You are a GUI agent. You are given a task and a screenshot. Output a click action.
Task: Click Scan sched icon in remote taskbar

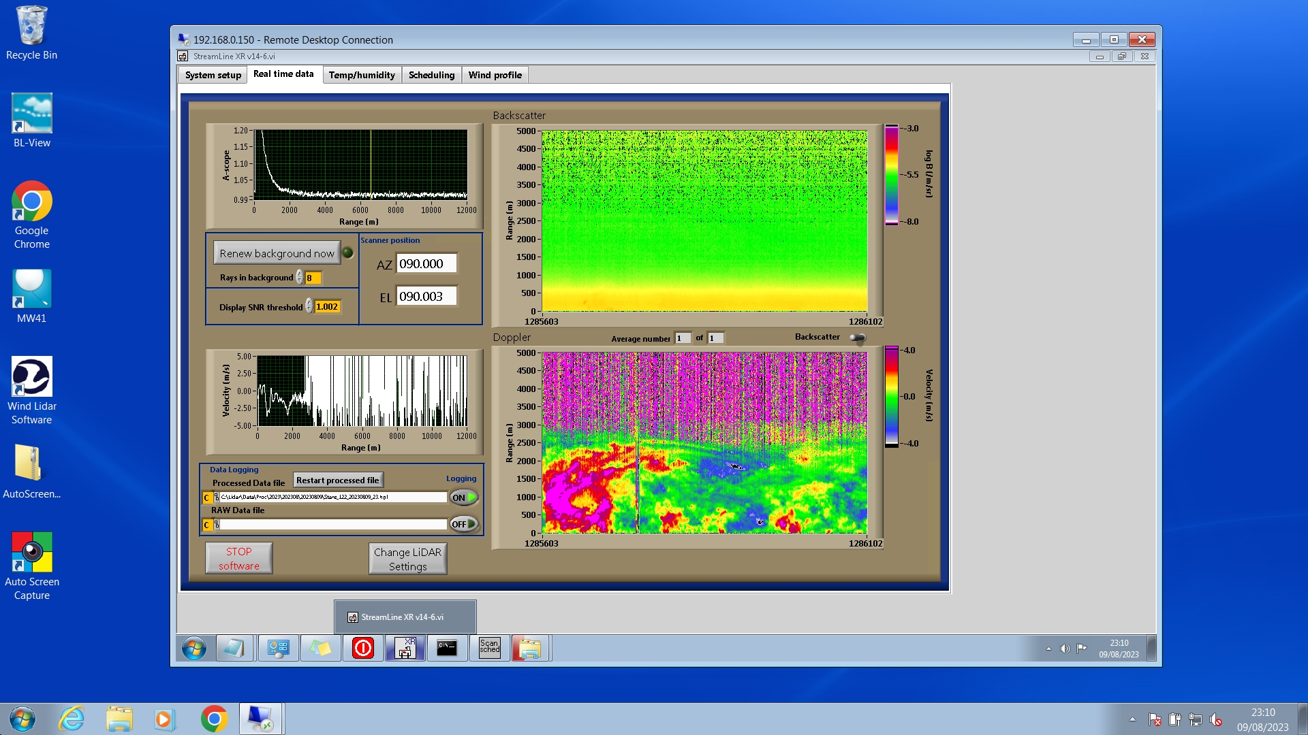click(x=489, y=648)
